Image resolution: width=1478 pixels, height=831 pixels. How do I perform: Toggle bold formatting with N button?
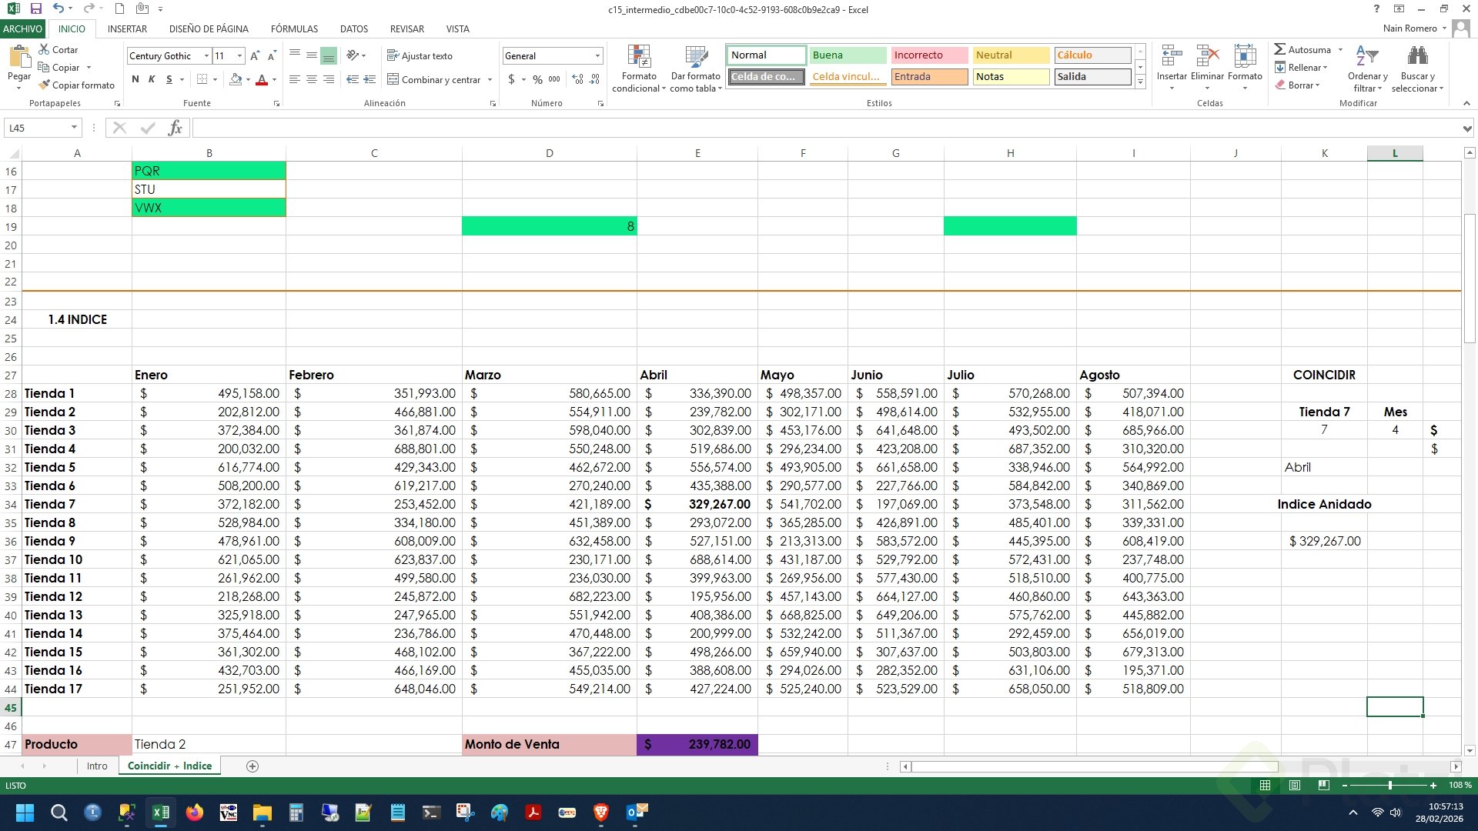pos(135,79)
